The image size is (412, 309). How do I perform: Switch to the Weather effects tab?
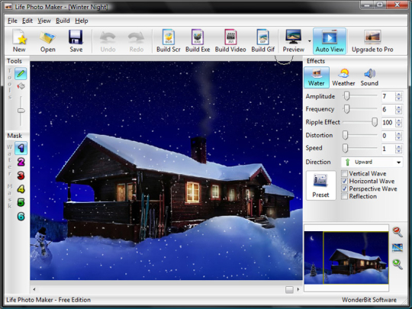tap(343, 77)
